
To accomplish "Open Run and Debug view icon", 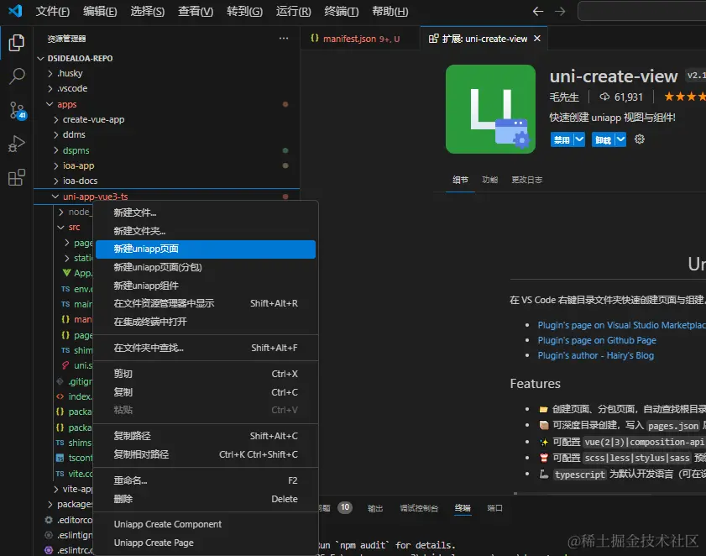I will pyautogui.click(x=16, y=144).
